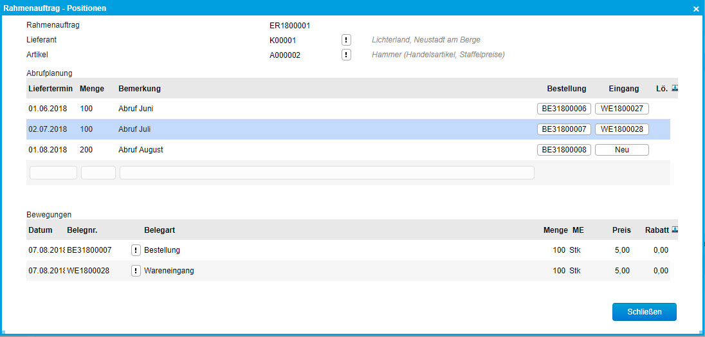Create new receipt with Neu button
705x337 pixels.
point(622,150)
